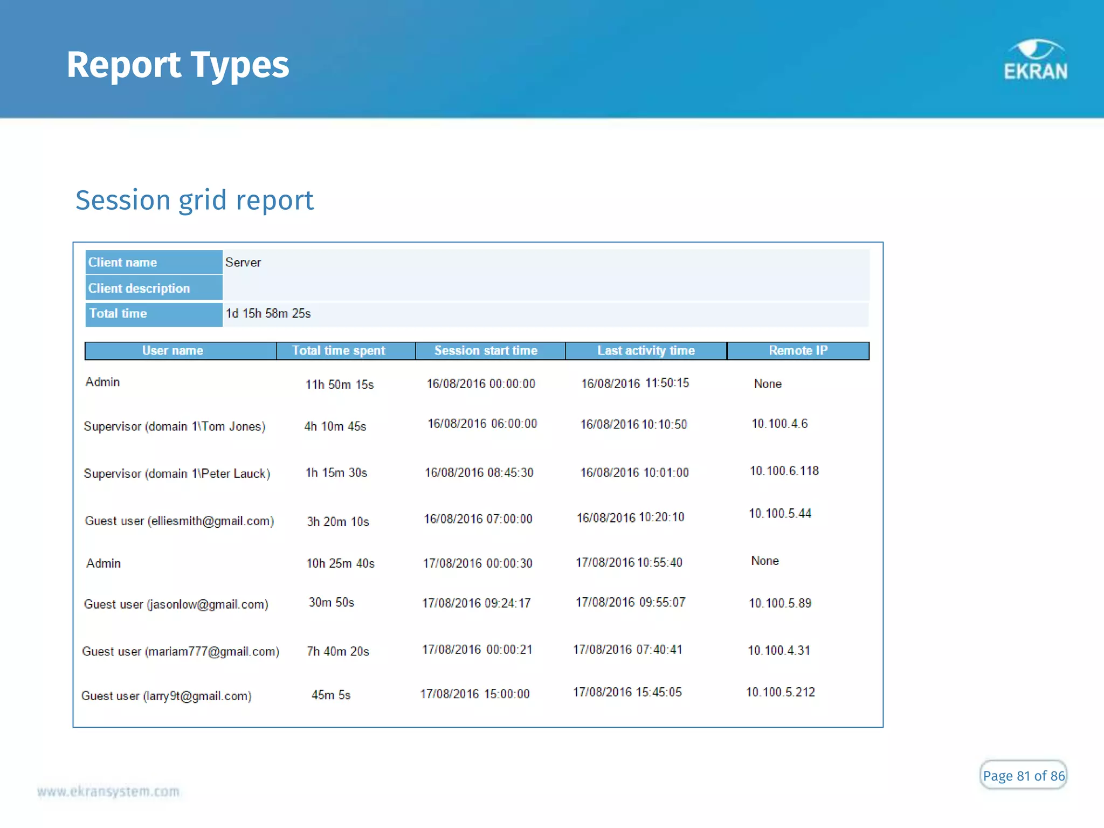Viewport: 1104px width, 828px height.
Task: Click the remote IP '10.100.5.212'
Action: pyautogui.click(x=781, y=692)
